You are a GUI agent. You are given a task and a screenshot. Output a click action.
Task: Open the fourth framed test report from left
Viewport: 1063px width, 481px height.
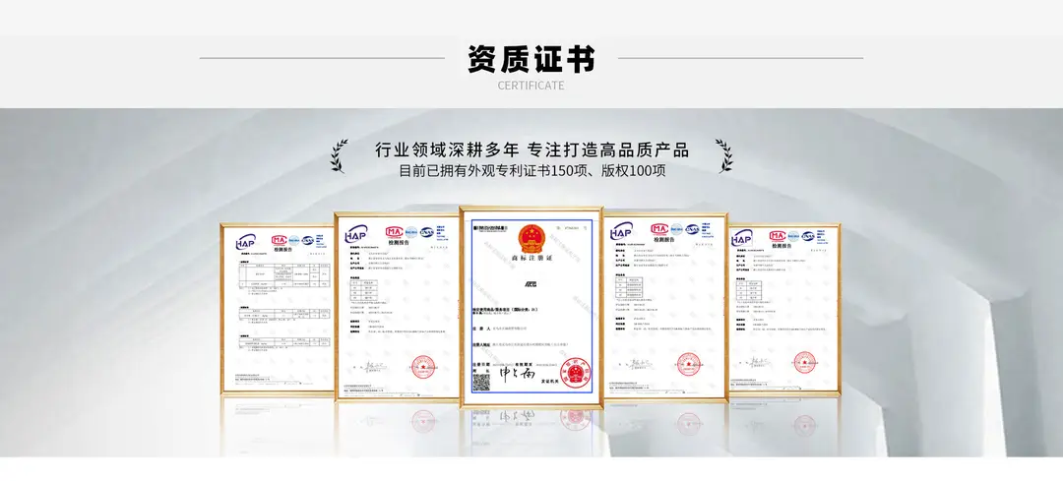pyautogui.click(x=665, y=306)
